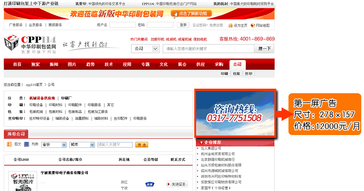Expand the 城市 city dropdown

(x=82, y=145)
